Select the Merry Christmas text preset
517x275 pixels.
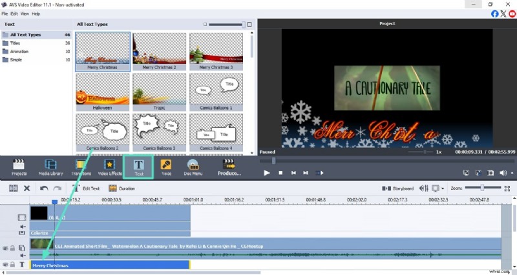103,52
